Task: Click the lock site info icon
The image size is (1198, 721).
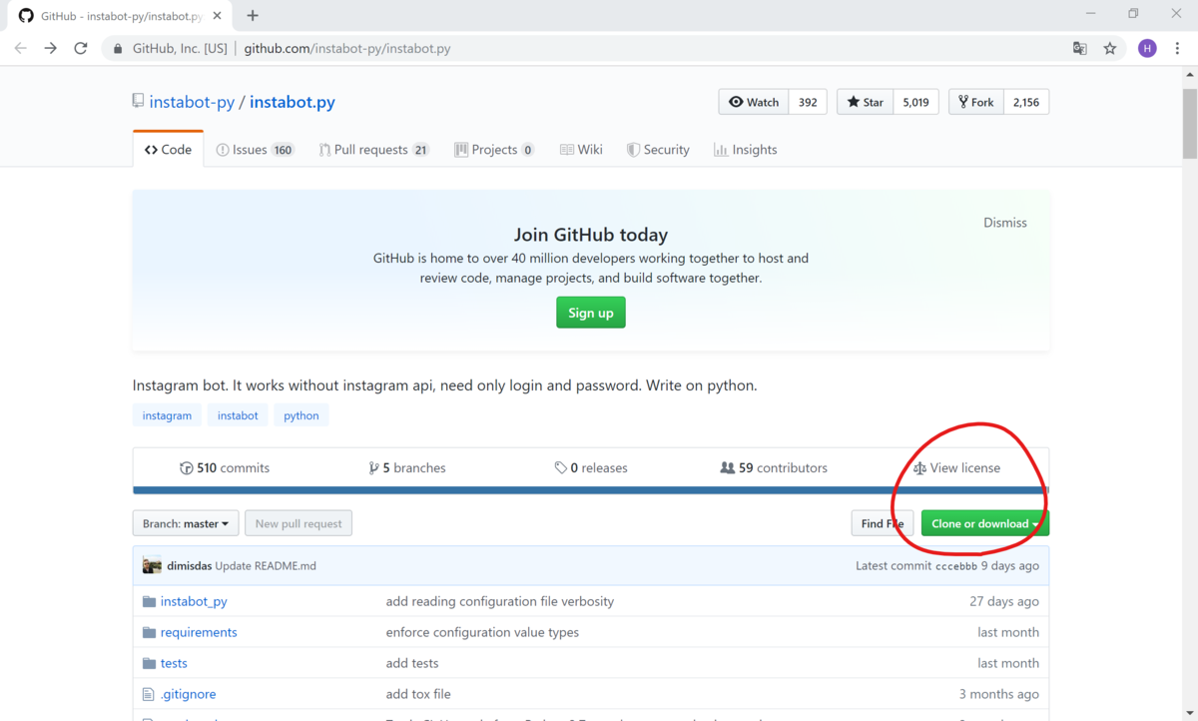Action: pos(118,48)
